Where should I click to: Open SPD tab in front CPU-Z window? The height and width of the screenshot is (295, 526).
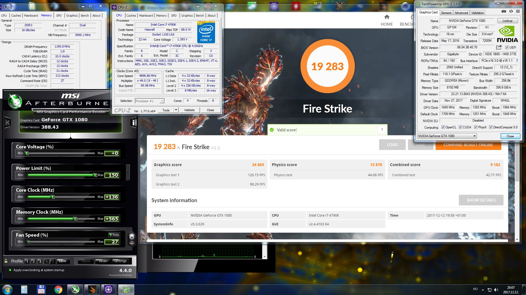[174, 16]
